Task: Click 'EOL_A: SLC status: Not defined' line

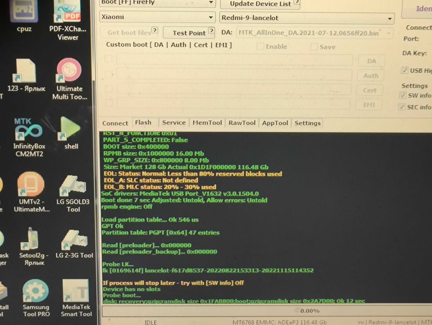Action: click(151, 181)
